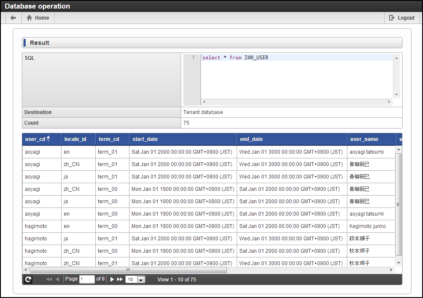
Task: Log out via Logout button
Action: click(402, 18)
